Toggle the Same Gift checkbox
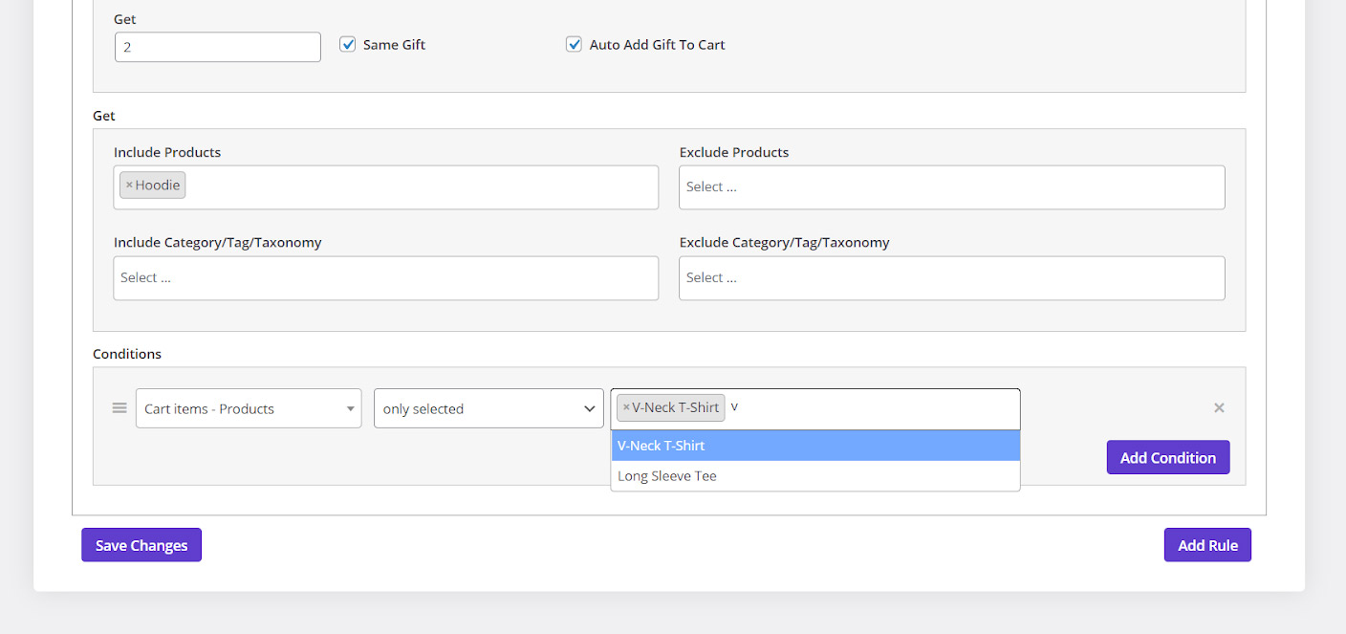Screen dimensions: 1346x634 (348, 45)
